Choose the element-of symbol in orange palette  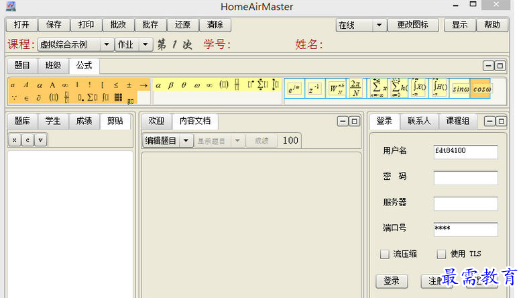26,98
